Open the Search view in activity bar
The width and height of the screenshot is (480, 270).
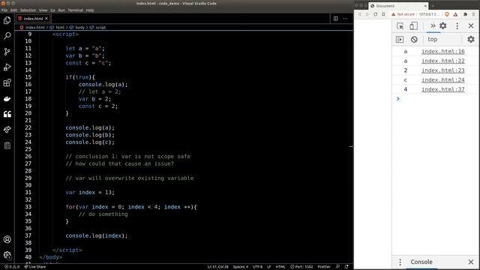point(7,36)
